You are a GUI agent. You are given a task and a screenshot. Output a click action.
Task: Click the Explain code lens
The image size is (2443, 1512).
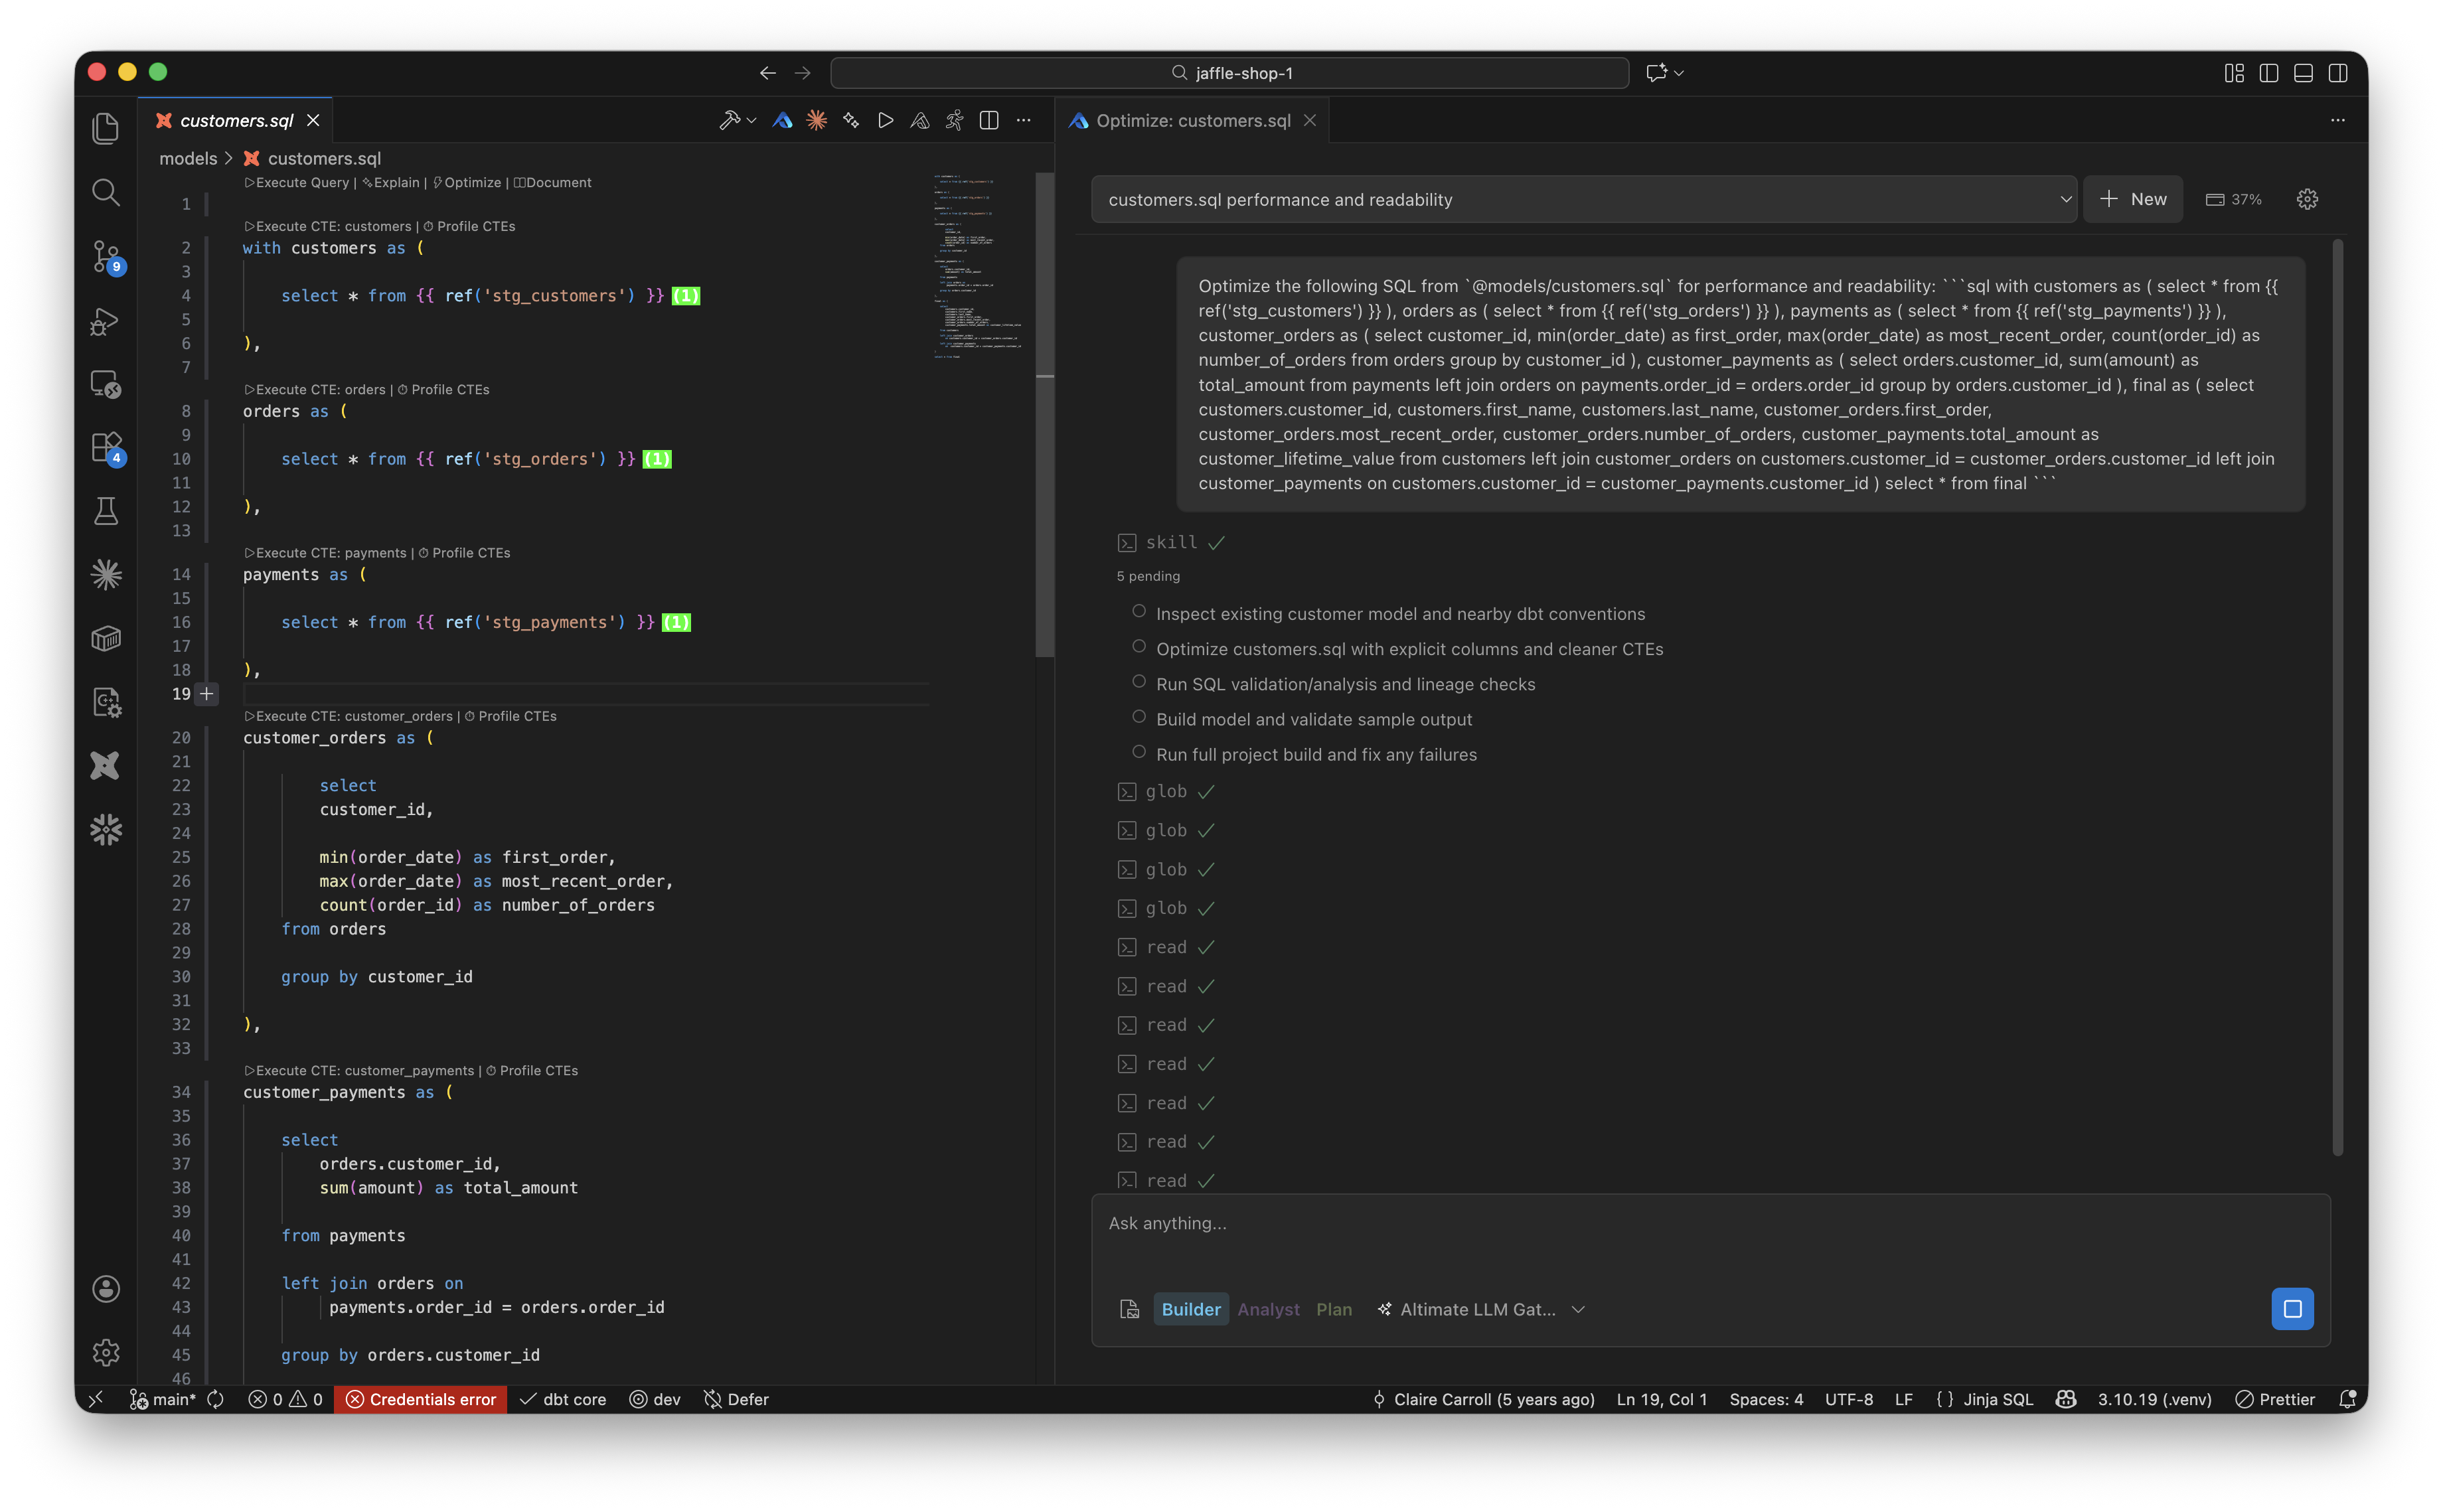[x=391, y=182]
